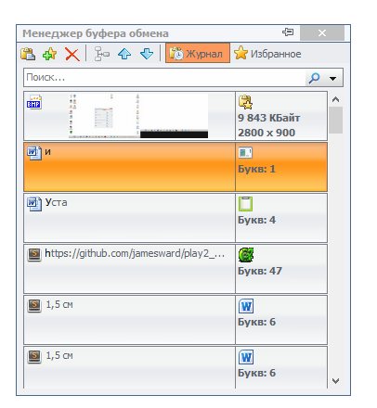This screenshot has height=408, width=377.
Task: Pin the clipboard manager panel
Action: [288, 32]
